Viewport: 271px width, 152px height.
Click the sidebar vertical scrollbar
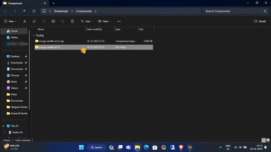29,70
